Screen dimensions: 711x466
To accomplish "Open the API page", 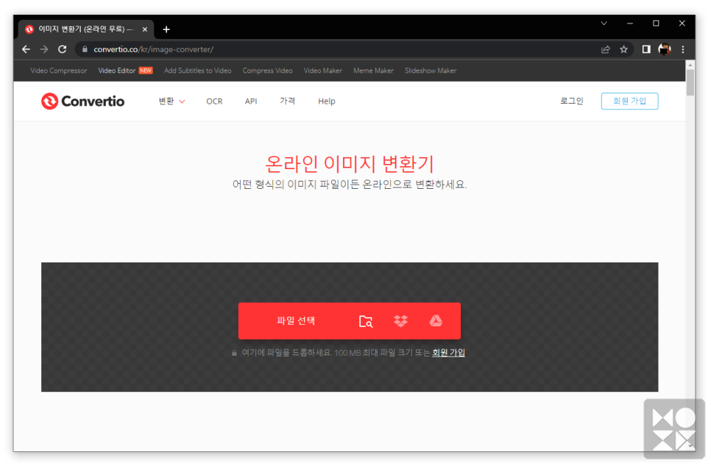I will tap(251, 101).
